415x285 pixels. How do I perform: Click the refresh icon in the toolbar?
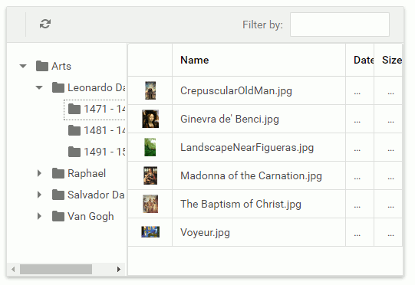pyautogui.click(x=45, y=24)
